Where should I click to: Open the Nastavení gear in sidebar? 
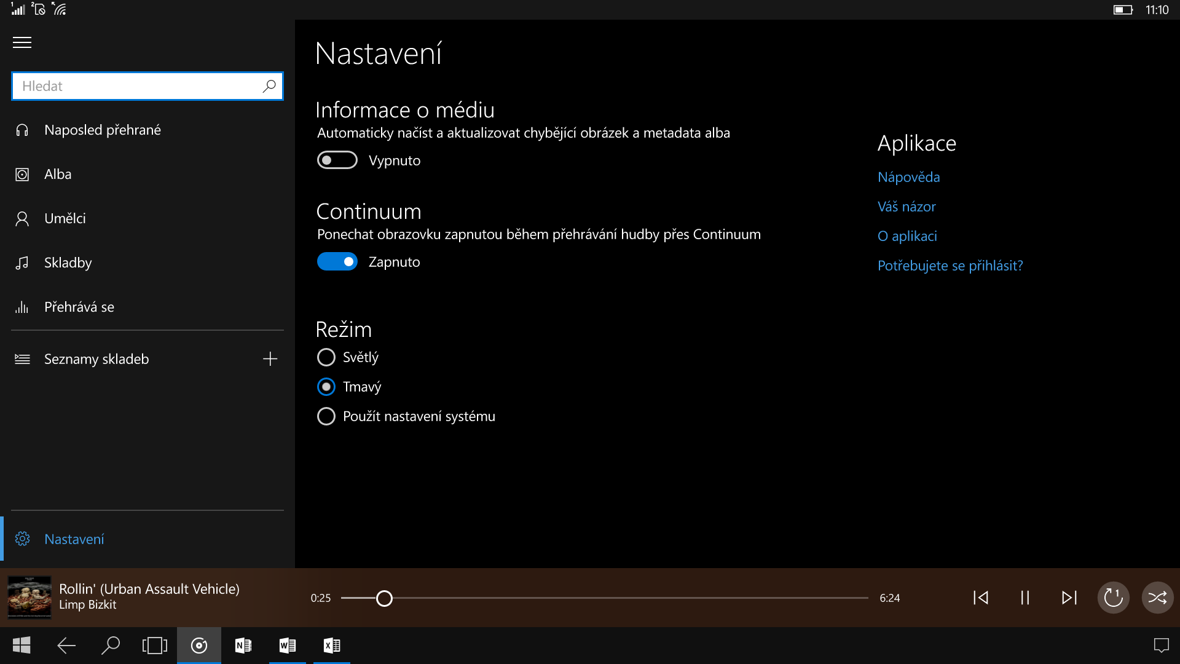click(74, 539)
